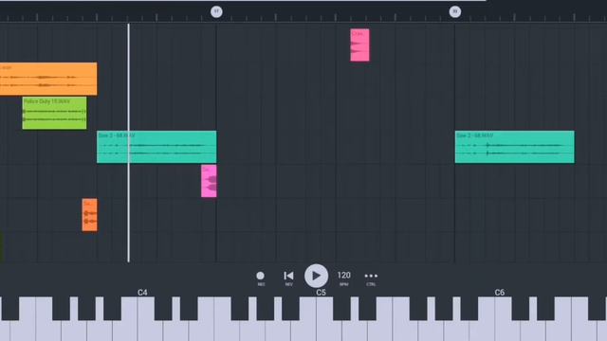Select the teal Saw 2 clip below marker 33
The height and width of the screenshot is (341, 607).
coord(514,147)
